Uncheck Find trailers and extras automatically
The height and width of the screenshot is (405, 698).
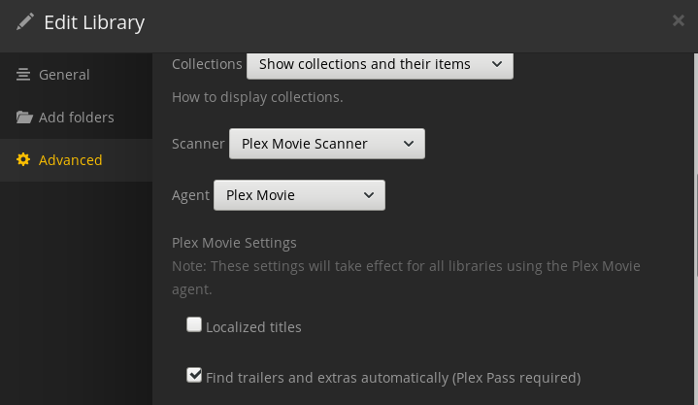(x=194, y=375)
